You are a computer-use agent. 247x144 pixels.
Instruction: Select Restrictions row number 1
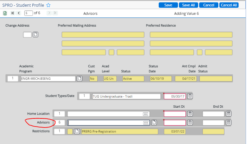pyautogui.click(x=60, y=132)
